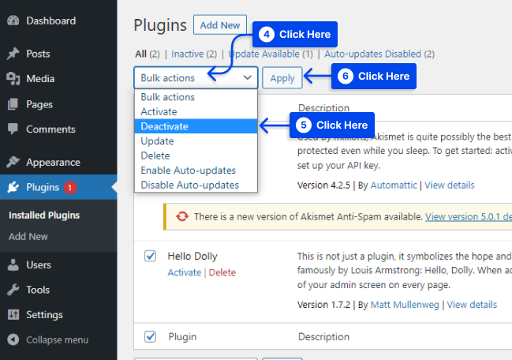The width and height of the screenshot is (512, 360).
Task: Click Add New button beside Plugins title
Action: tap(220, 24)
